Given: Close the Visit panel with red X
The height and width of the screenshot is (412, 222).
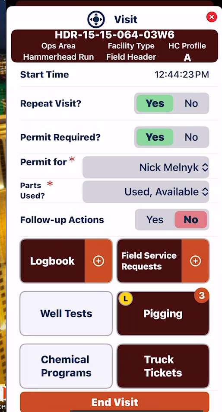Looking at the screenshot, I should 212,17.
